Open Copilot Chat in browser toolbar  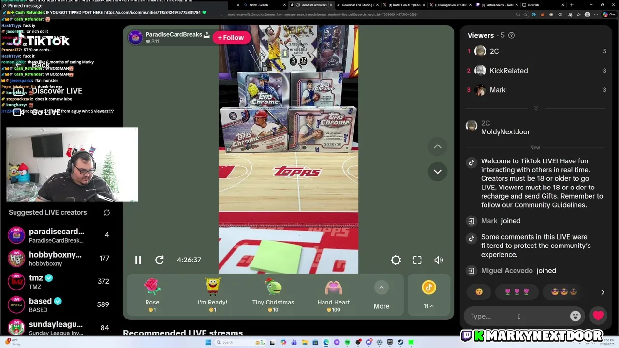(609, 14)
